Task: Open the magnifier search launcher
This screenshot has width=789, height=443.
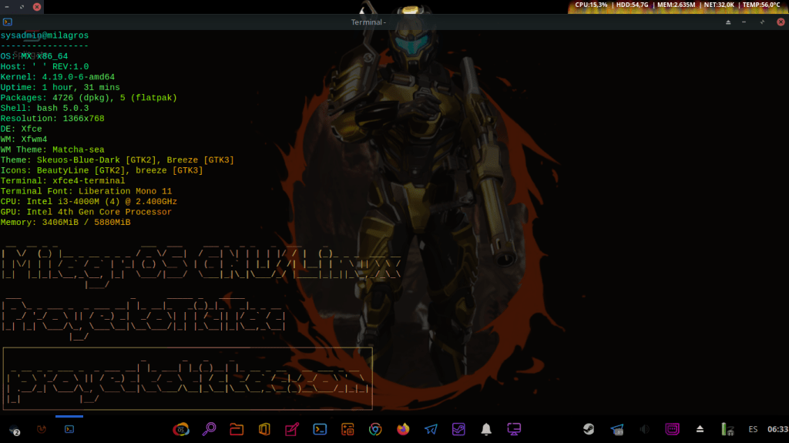Action: coord(209,429)
